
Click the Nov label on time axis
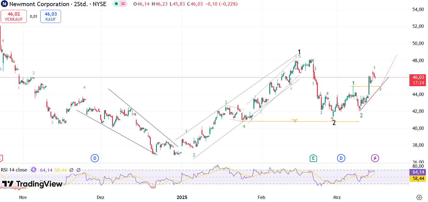pyautogui.click(x=23, y=197)
